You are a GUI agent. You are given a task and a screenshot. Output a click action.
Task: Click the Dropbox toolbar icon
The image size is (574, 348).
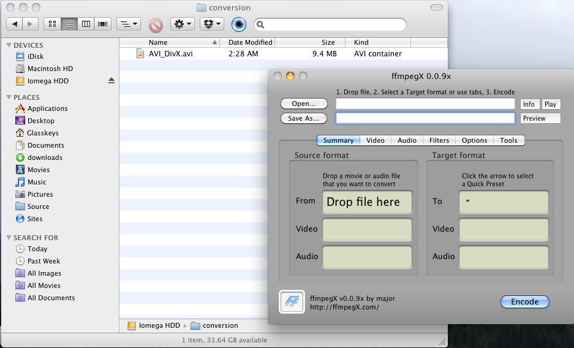tap(211, 25)
